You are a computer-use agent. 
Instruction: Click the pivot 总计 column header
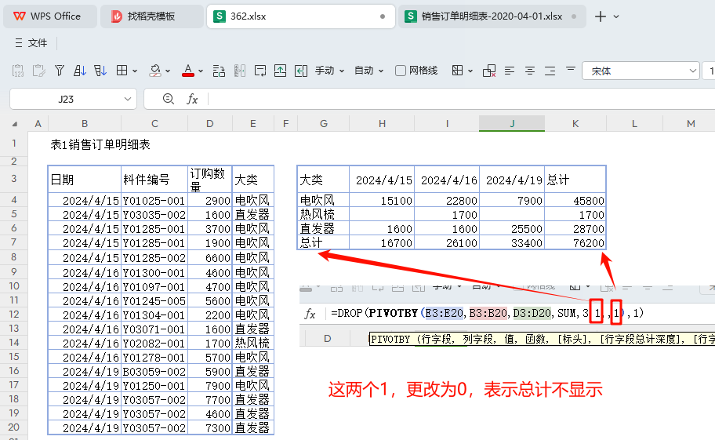pyautogui.click(x=575, y=180)
